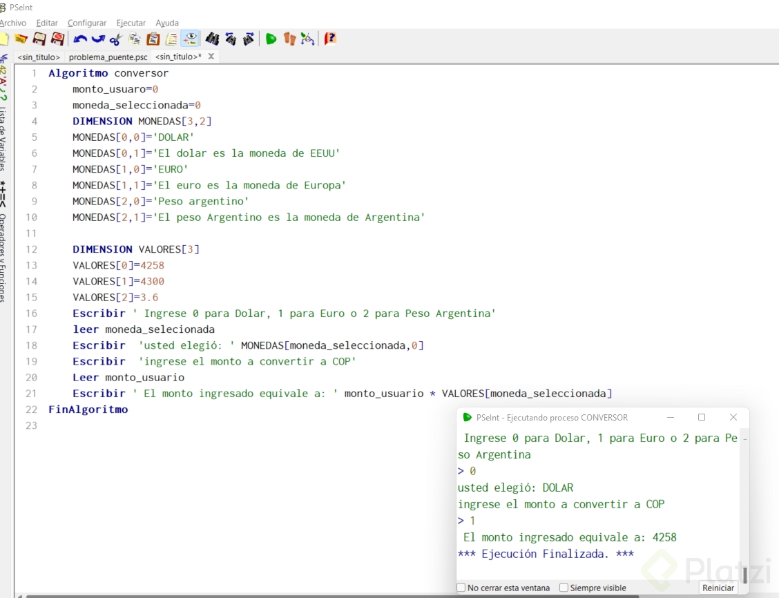
Task: Switch to problema_puente.psc tab
Action: click(108, 57)
